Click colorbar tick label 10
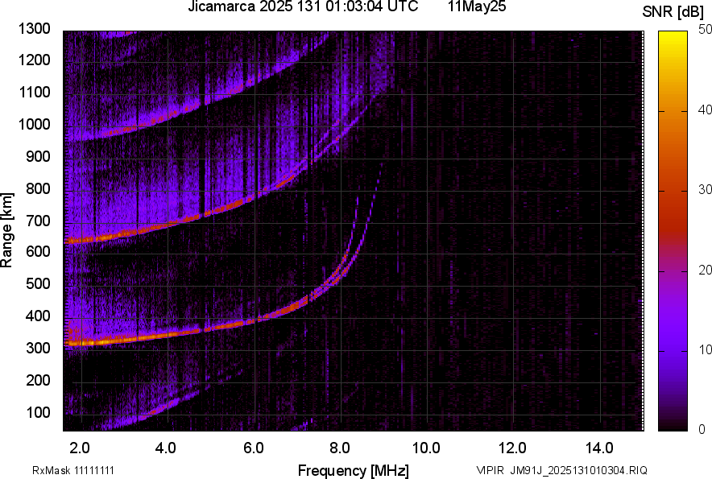This screenshot has width=712, height=479. pyautogui.click(x=704, y=349)
